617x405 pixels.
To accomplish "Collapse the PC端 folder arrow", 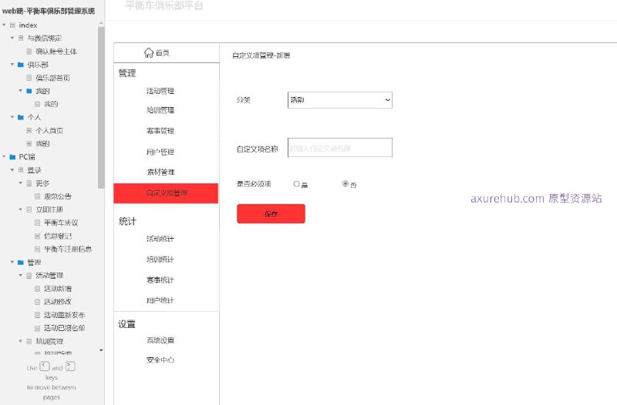I will point(5,157).
